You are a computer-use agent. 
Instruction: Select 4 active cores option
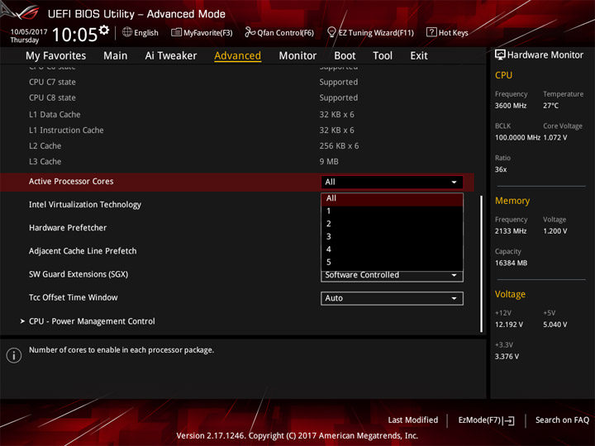[x=392, y=249]
